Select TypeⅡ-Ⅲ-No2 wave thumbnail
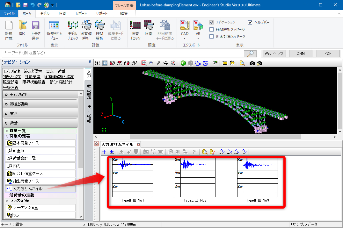 (x=195, y=180)
